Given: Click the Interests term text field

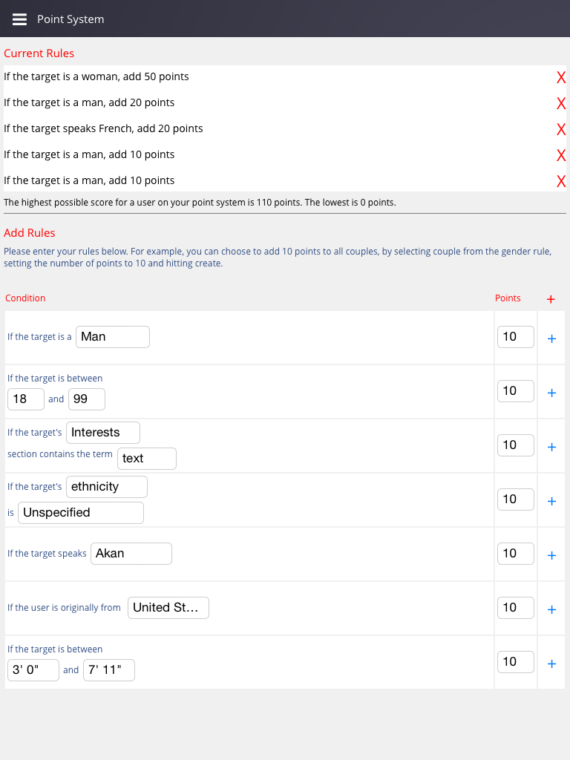Looking at the screenshot, I should (x=147, y=459).
